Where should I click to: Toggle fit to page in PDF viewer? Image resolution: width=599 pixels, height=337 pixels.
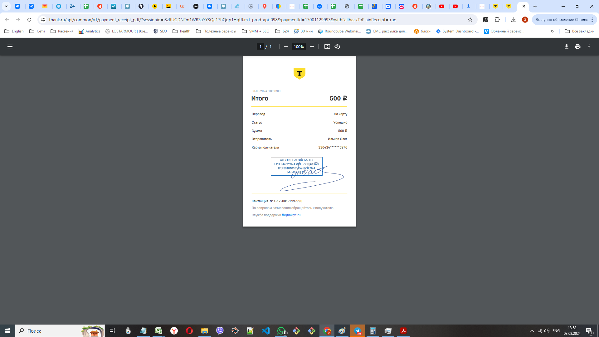pos(327,46)
